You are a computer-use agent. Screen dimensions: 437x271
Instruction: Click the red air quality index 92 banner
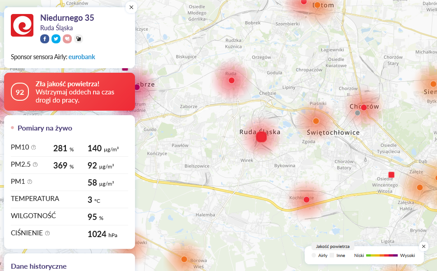click(70, 92)
